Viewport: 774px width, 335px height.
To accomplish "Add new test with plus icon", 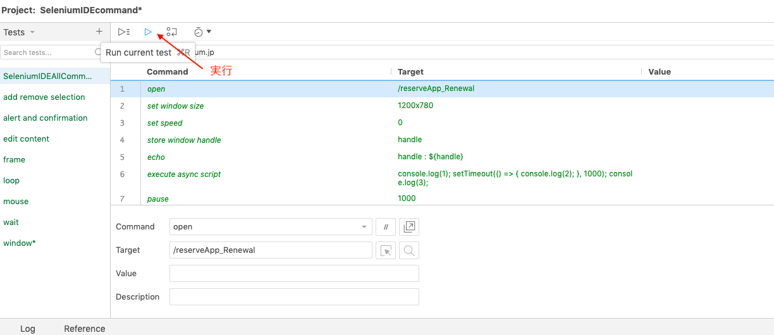I will [99, 32].
